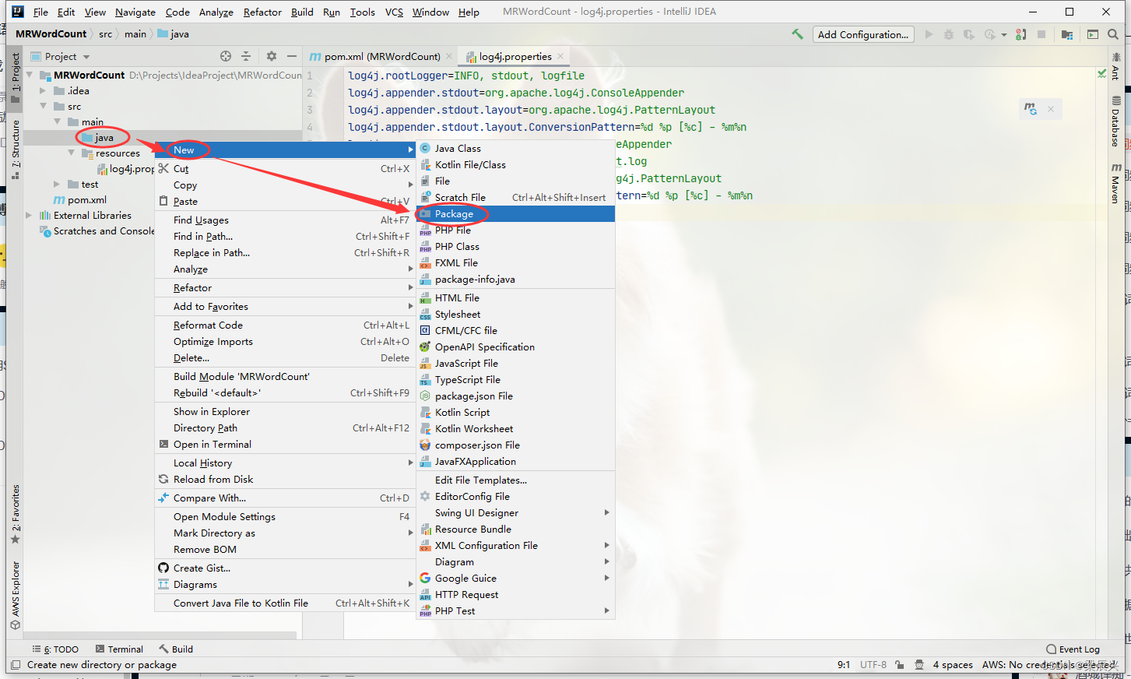Open Mark Directory as submenu
Image resolution: width=1131 pixels, height=679 pixels.
click(285, 533)
